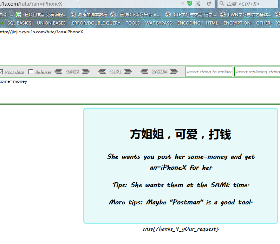Toggle the Post data checkbox
This screenshot has width=280, height=244.
(1, 72)
